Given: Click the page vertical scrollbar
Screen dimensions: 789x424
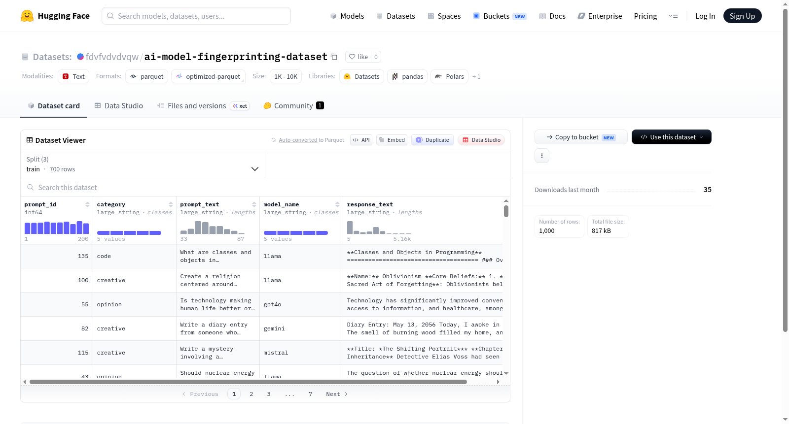Looking at the screenshot, I should click(785, 170).
